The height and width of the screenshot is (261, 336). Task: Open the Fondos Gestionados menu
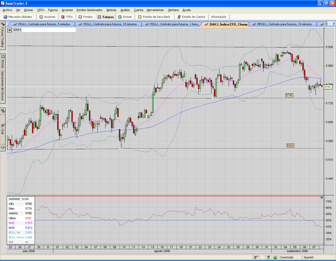(90, 10)
